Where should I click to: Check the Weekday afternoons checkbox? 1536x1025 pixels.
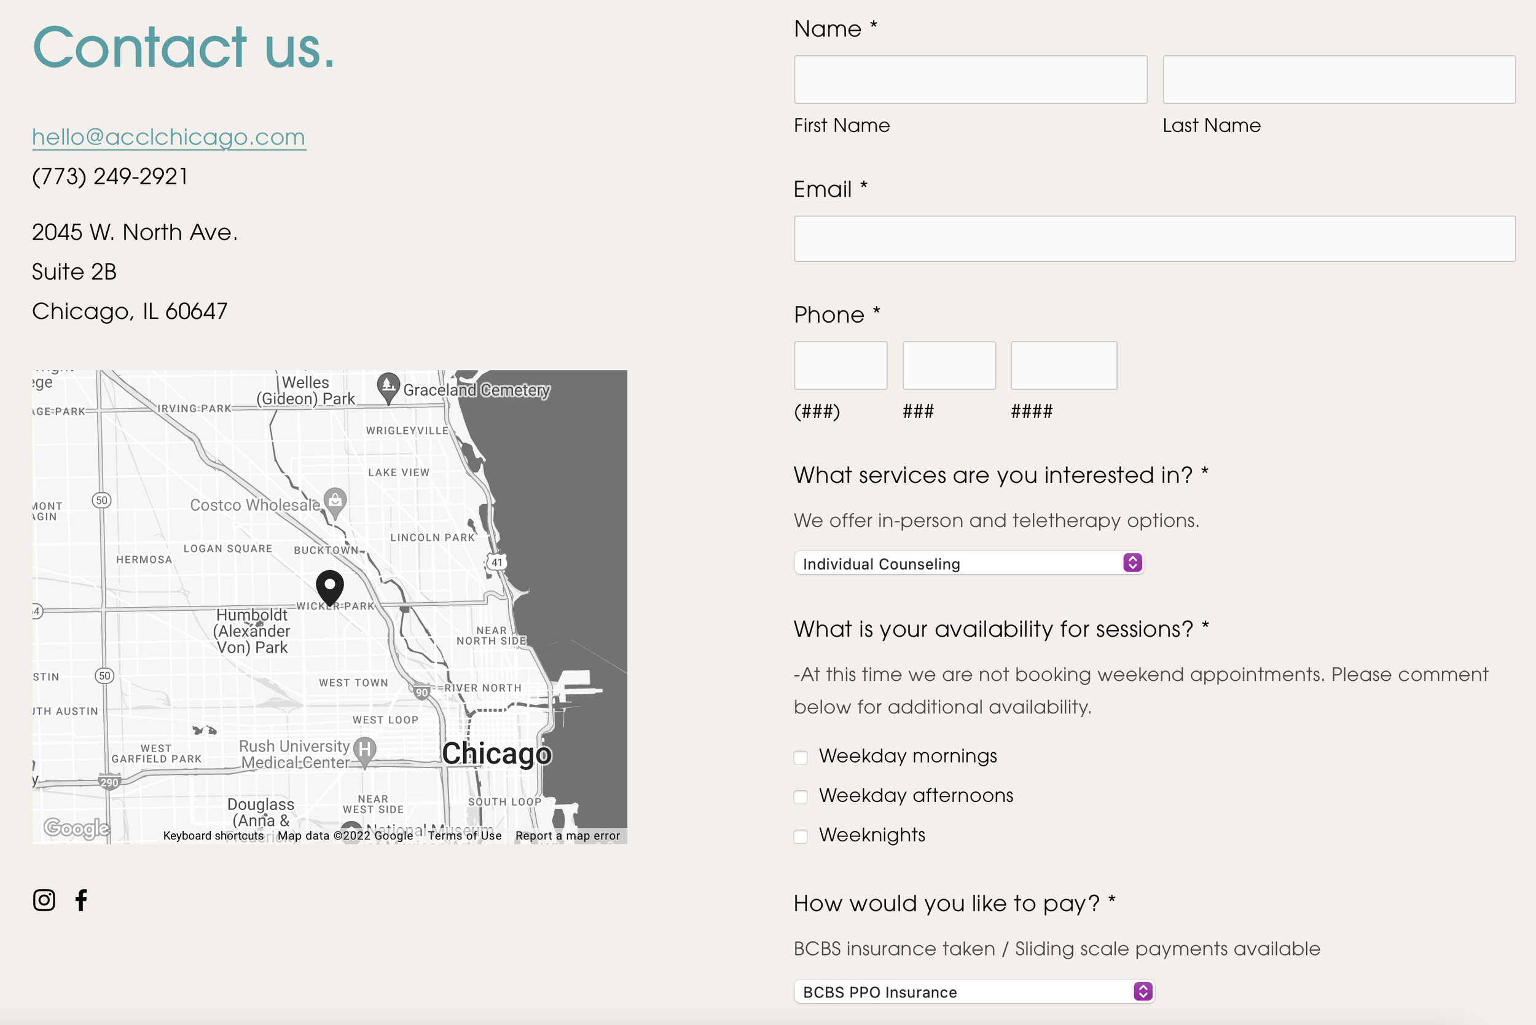tap(801, 797)
